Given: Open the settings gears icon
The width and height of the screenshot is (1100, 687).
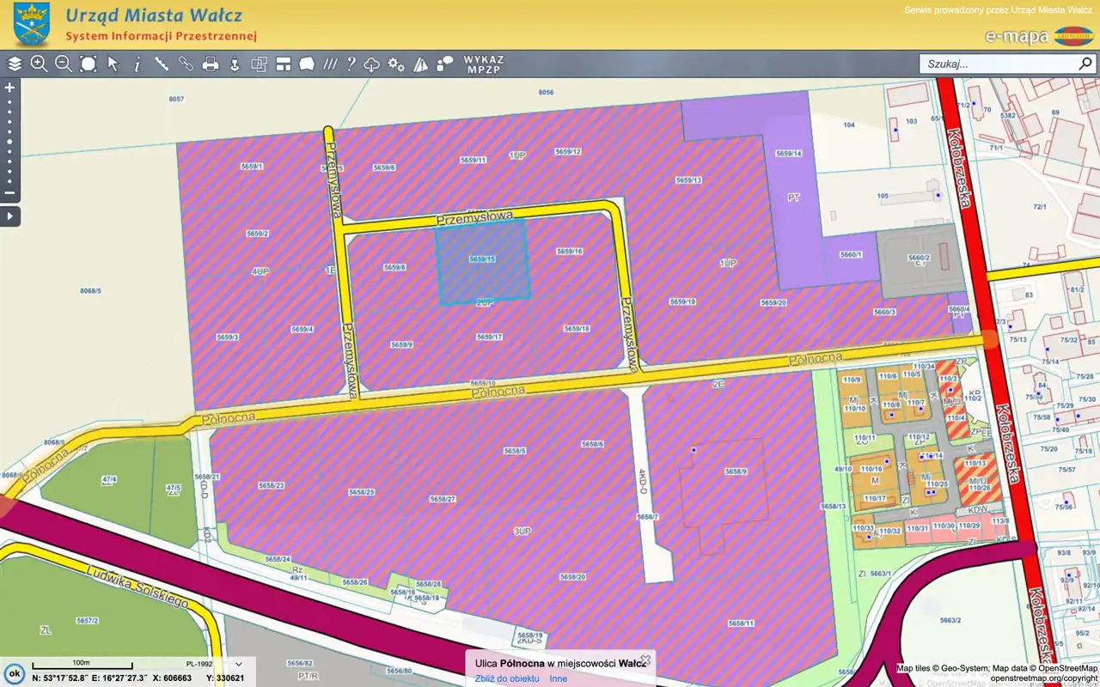Looking at the screenshot, I should pyautogui.click(x=396, y=64).
